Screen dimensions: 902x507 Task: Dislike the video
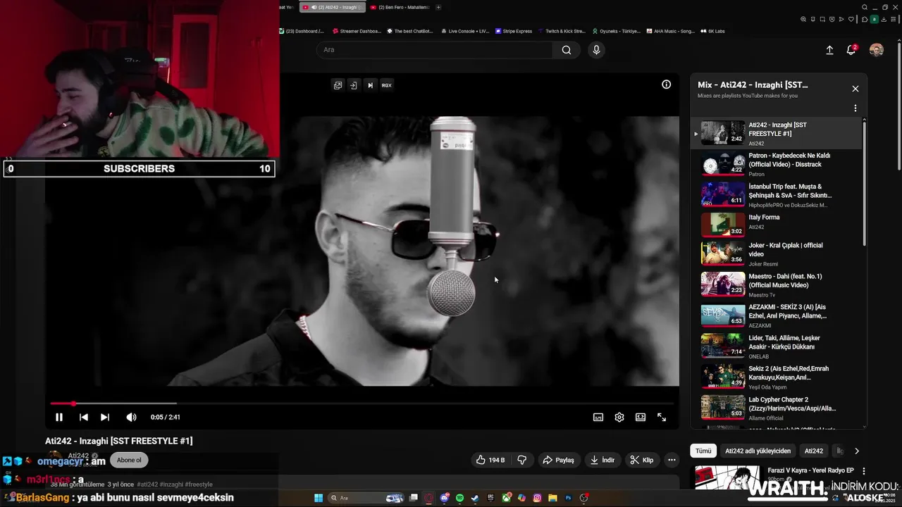[522, 460]
